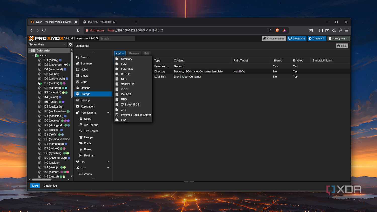Click the browser back arrow
The image size is (377, 212).
point(31,30)
